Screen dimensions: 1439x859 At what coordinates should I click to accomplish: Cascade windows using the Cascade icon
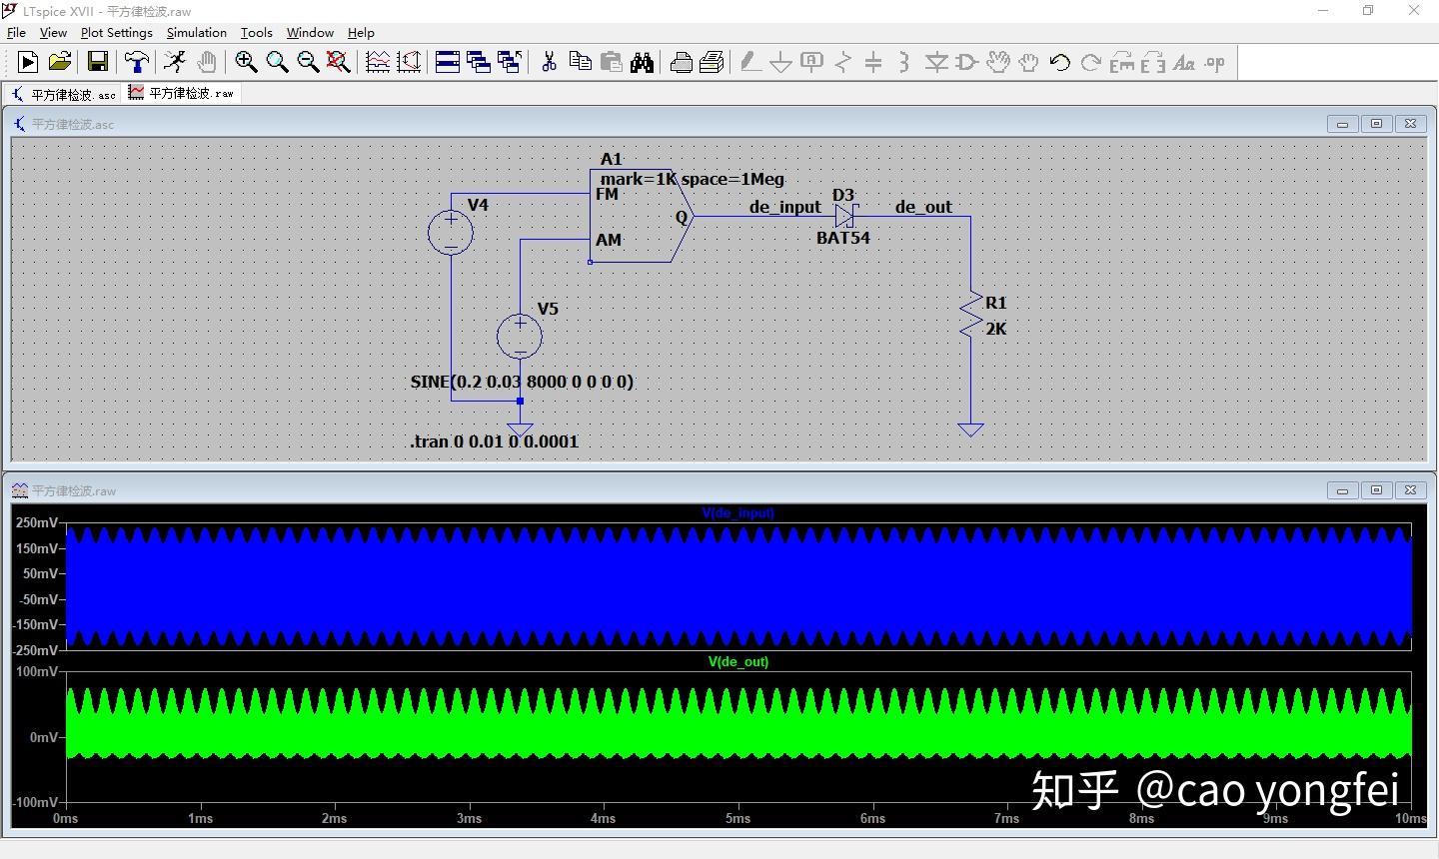pos(479,62)
